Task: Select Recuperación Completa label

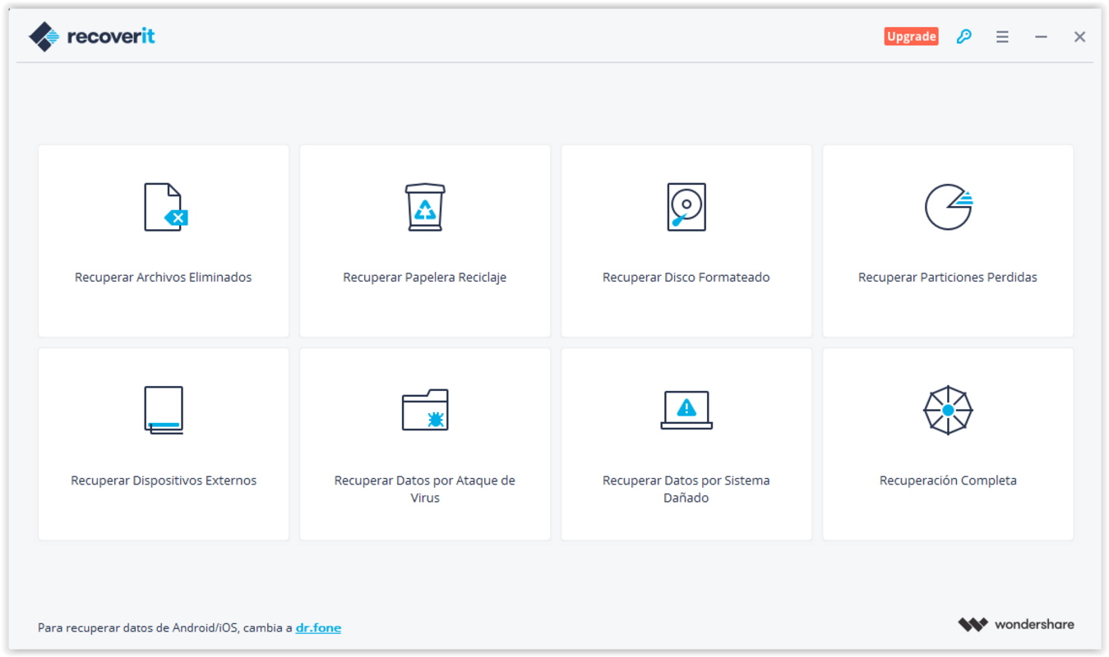Action: 948,480
